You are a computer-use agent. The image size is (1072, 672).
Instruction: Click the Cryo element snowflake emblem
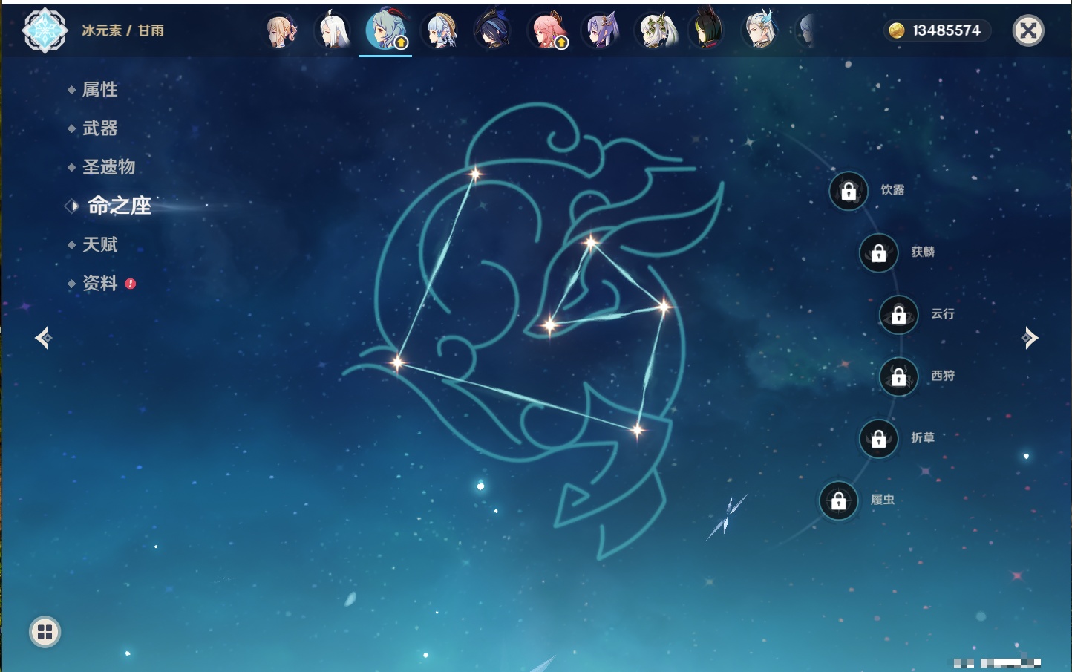coord(45,30)
